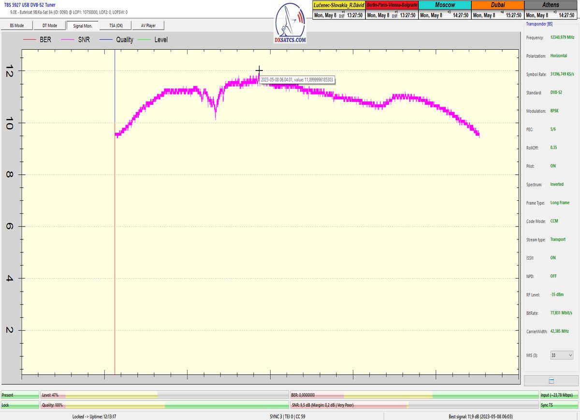This screenshot has height=420, width=580.
Task: Click the Moscow time zone clock header
Action: [x=444, y=5]
